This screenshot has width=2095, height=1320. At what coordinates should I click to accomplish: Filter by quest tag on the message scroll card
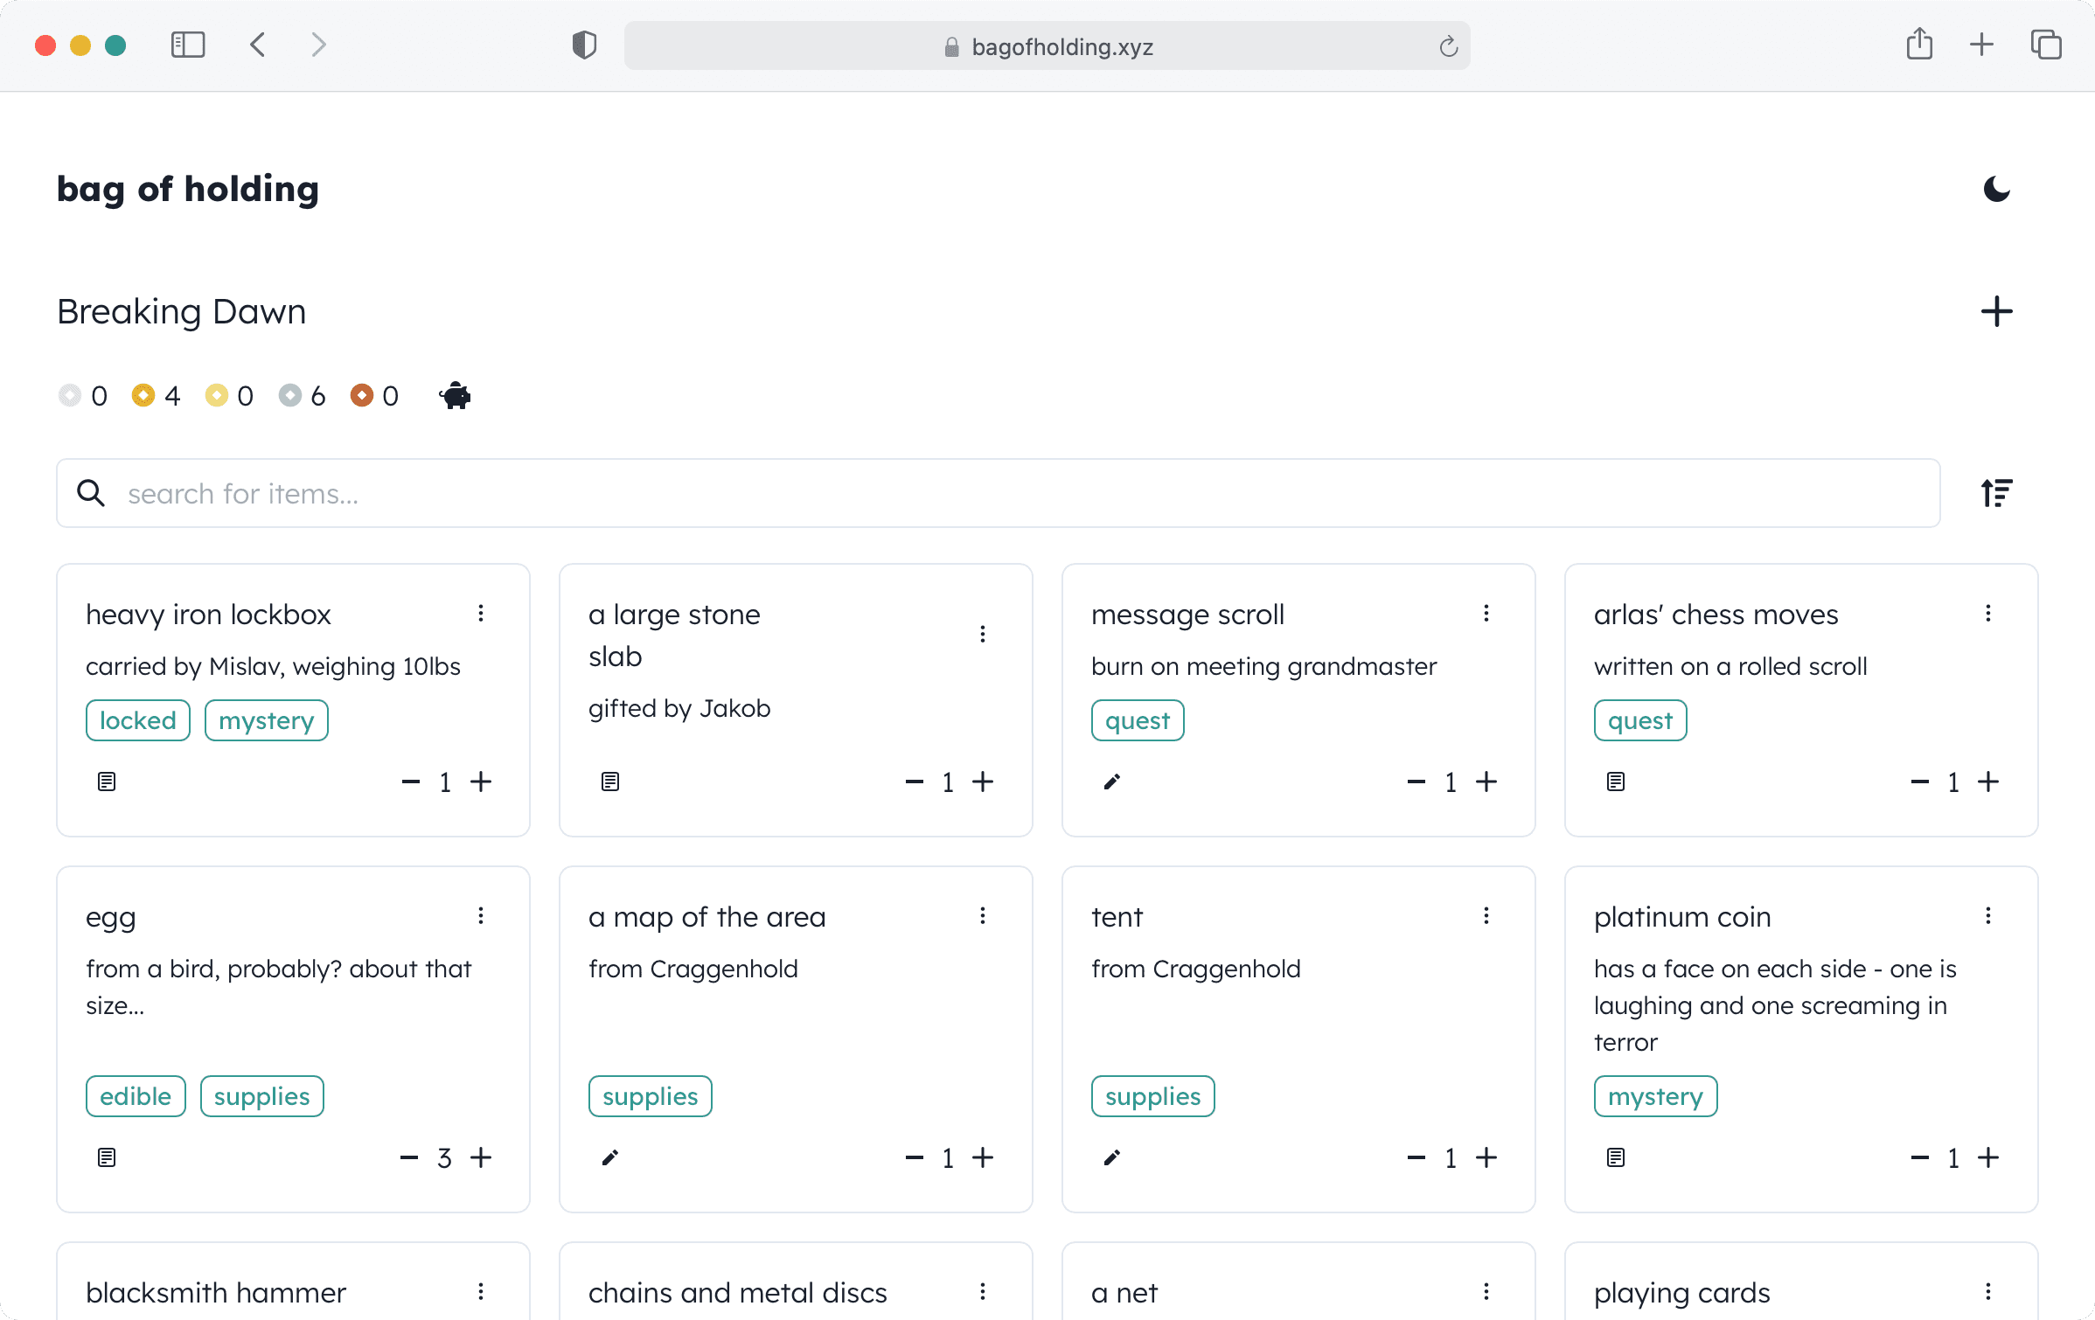click(1137, 720)
